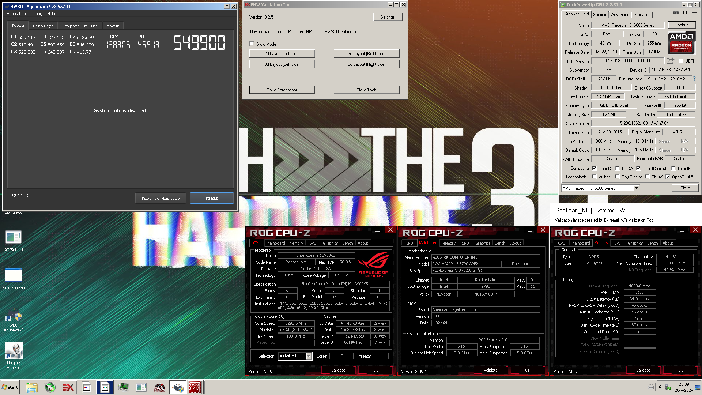Screen dimensions: 702x395
Task: Click the ROG Republic of Gamers logo in CPU-Z
Action: click(x=373, y=265)
